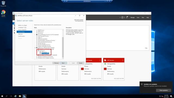Open the Help menu
The image size is (174, 98).
tap(147, 17)
